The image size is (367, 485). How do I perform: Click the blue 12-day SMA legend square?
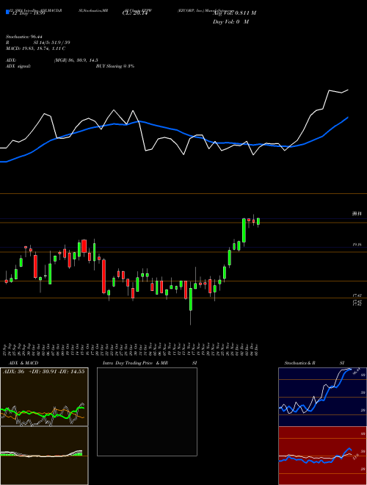7,12
